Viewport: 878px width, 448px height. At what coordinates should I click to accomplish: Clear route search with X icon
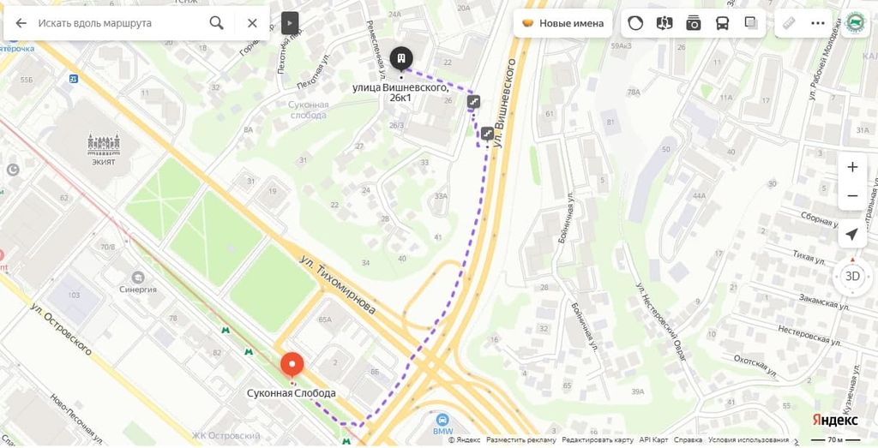click(253, 23)
